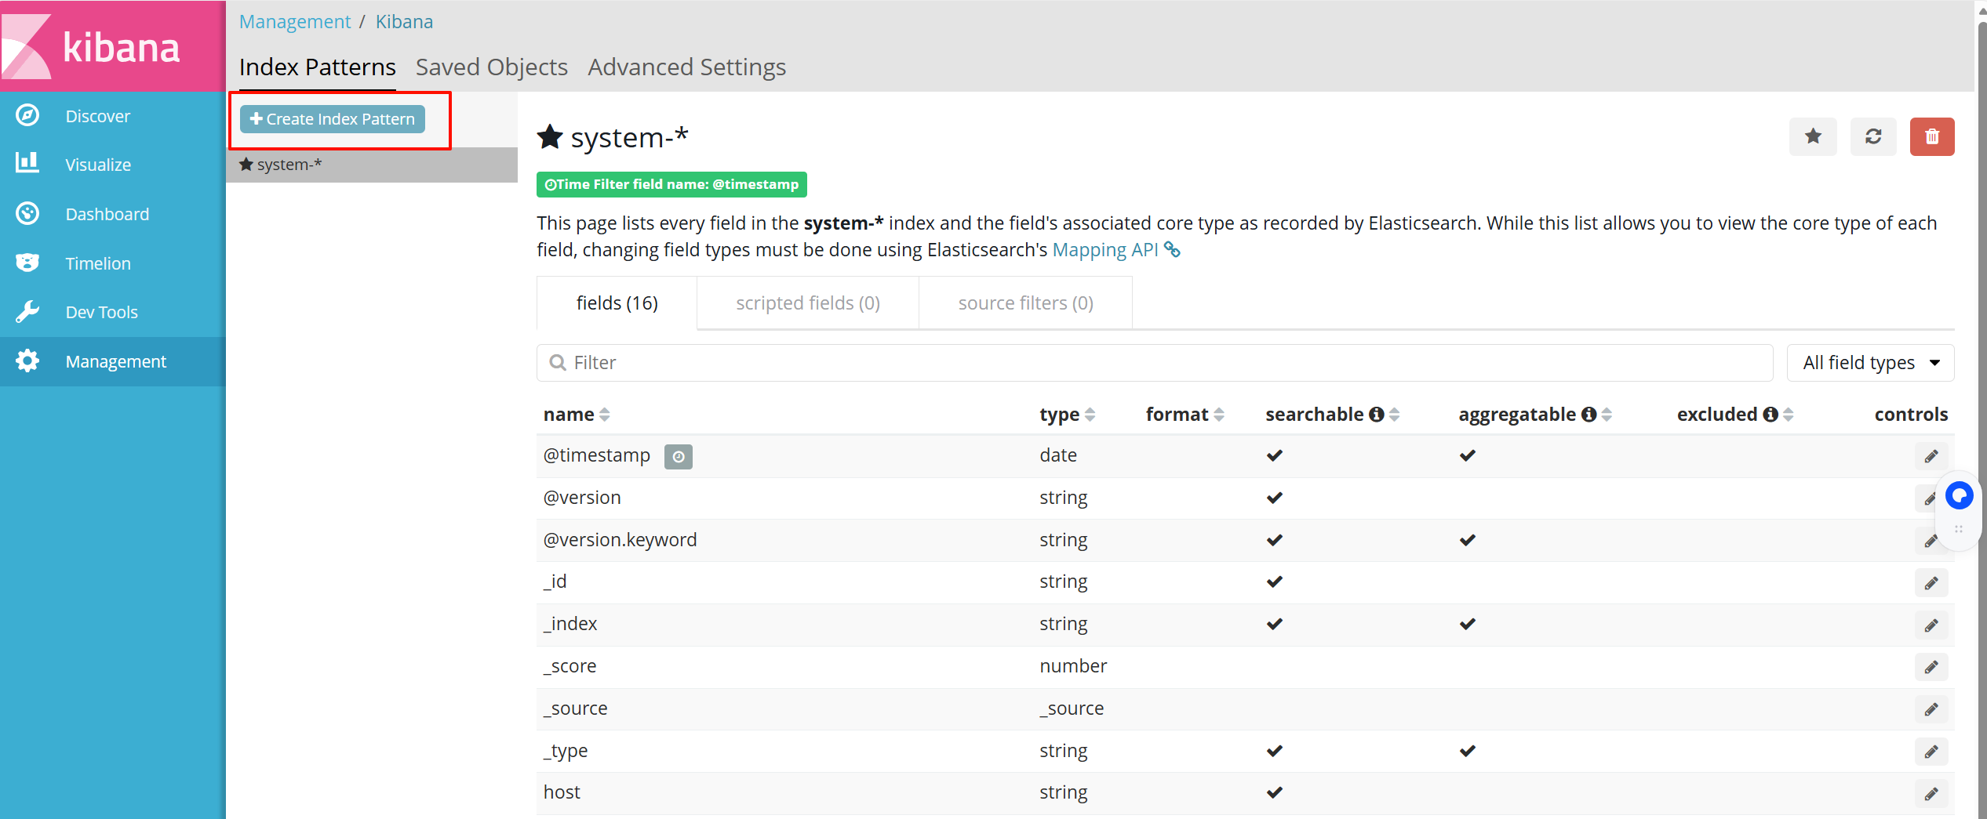Sort fields by format column
Image resolution: width=1987 pixels, height=819 pixels.
click(x=1219, y=415)
